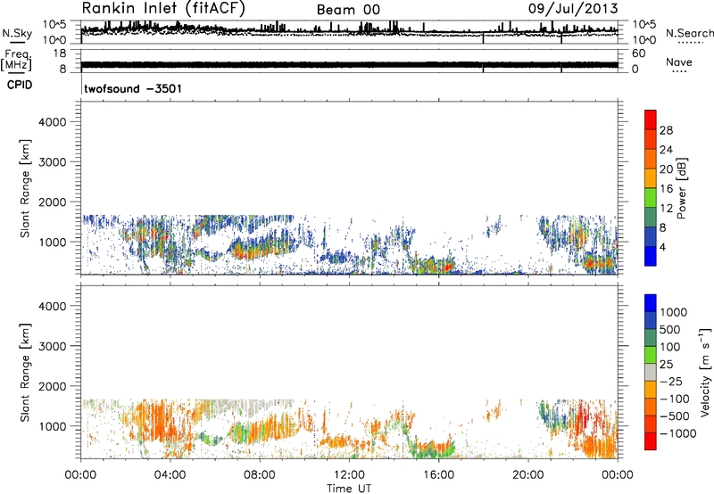Click the 'Power [dB]' colorbar title
Viewport: 714px width, 494px height.
click(681, 188)
